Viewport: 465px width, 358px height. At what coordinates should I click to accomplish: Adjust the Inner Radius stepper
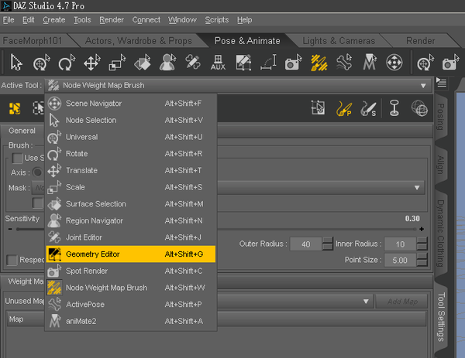(422, 244)
